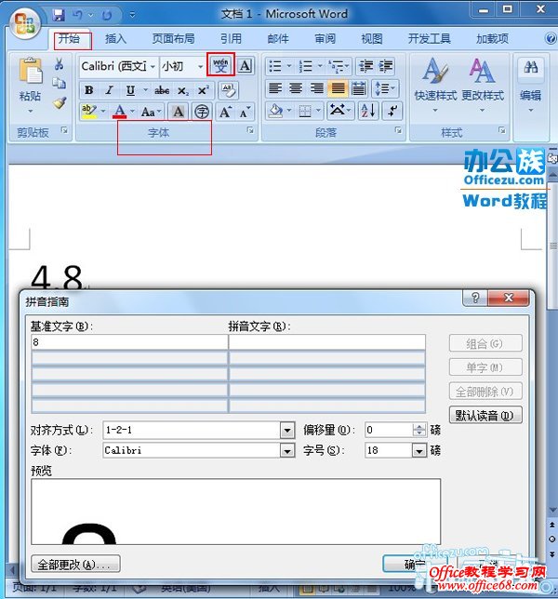This screenshot has width=558, height=599.
Task: Shrink font size
Action: click(x=245, y=112)
